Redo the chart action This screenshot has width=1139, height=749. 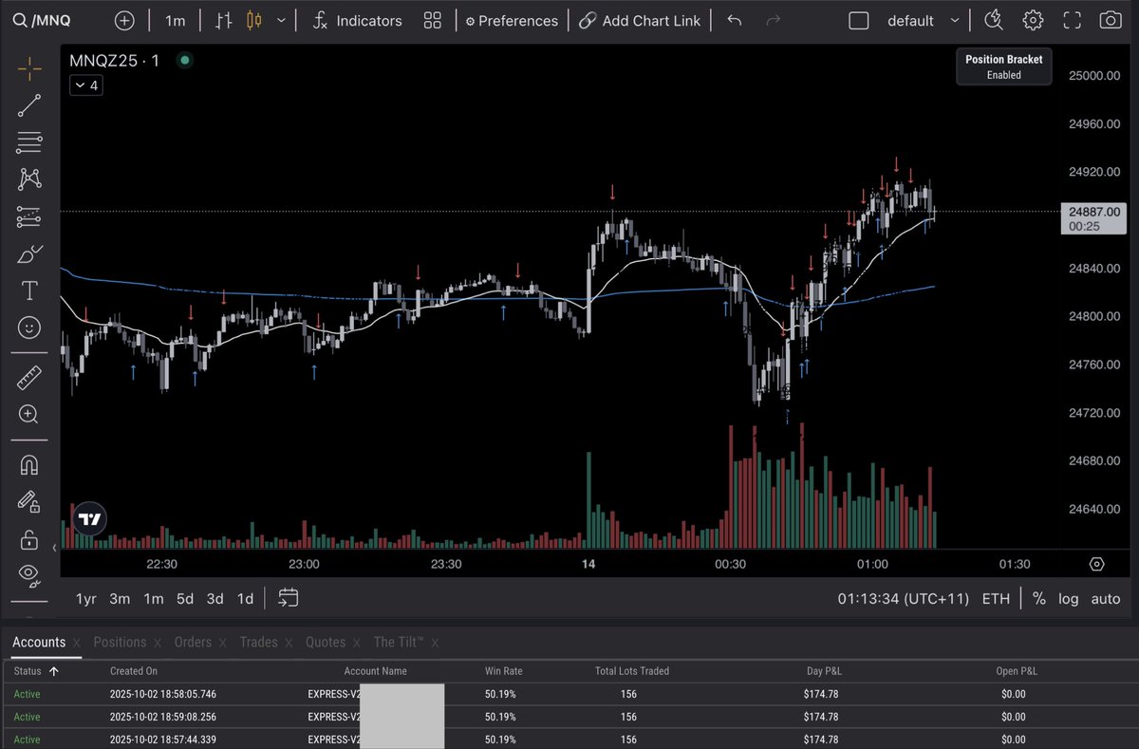coord(773,20)
